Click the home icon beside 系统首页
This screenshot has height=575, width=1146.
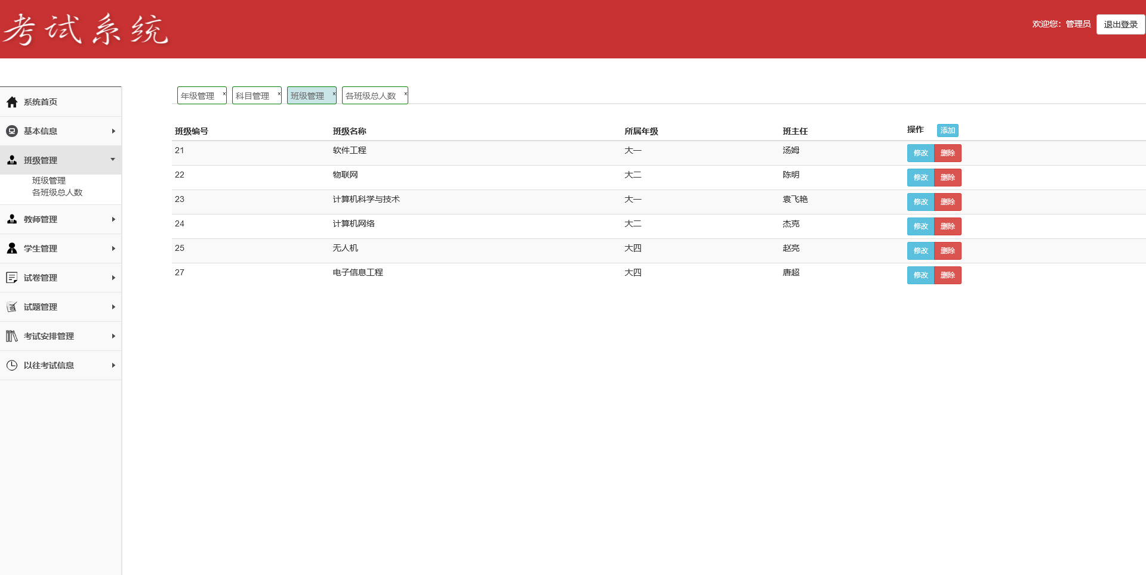coord(12,102)
